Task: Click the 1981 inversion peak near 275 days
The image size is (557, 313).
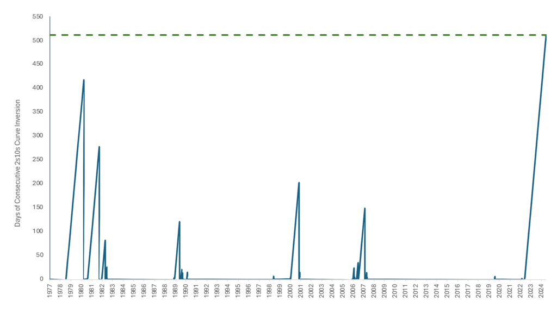Action: click(x=99, y=147)
